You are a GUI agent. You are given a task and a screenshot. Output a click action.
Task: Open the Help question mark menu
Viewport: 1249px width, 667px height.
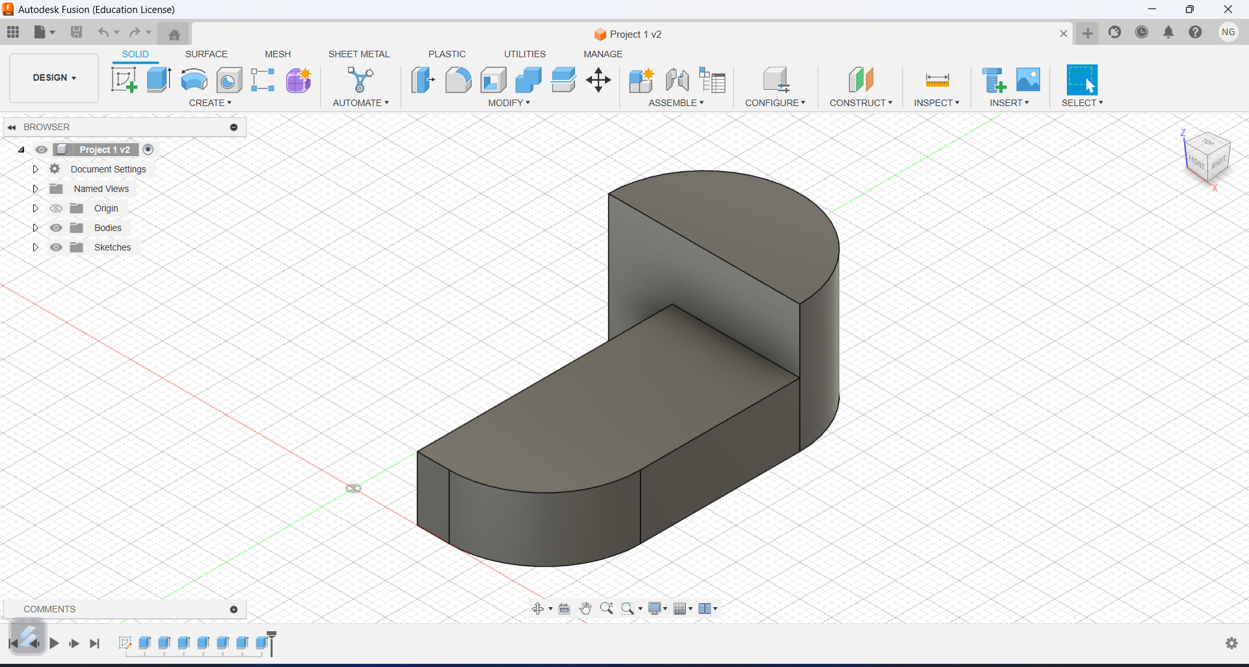pyautogui.click(x=1195, y=32)
